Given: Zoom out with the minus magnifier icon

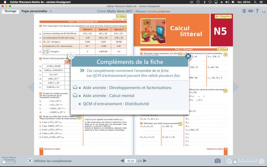Looking at the screenshot, I should (x=229, y=161).
